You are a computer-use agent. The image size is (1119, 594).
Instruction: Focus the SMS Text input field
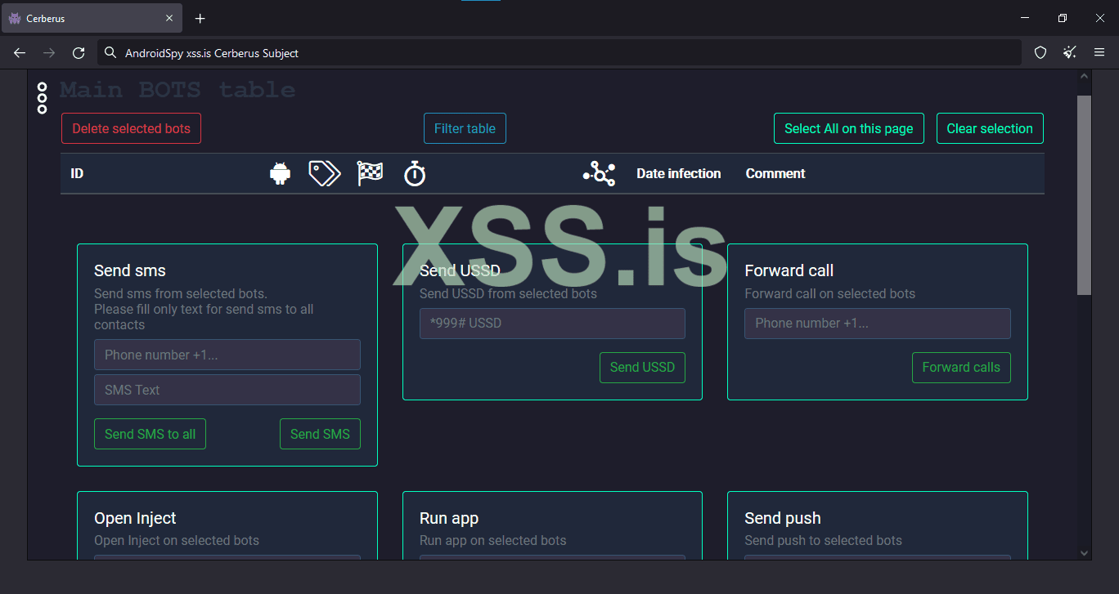point(227,390)
